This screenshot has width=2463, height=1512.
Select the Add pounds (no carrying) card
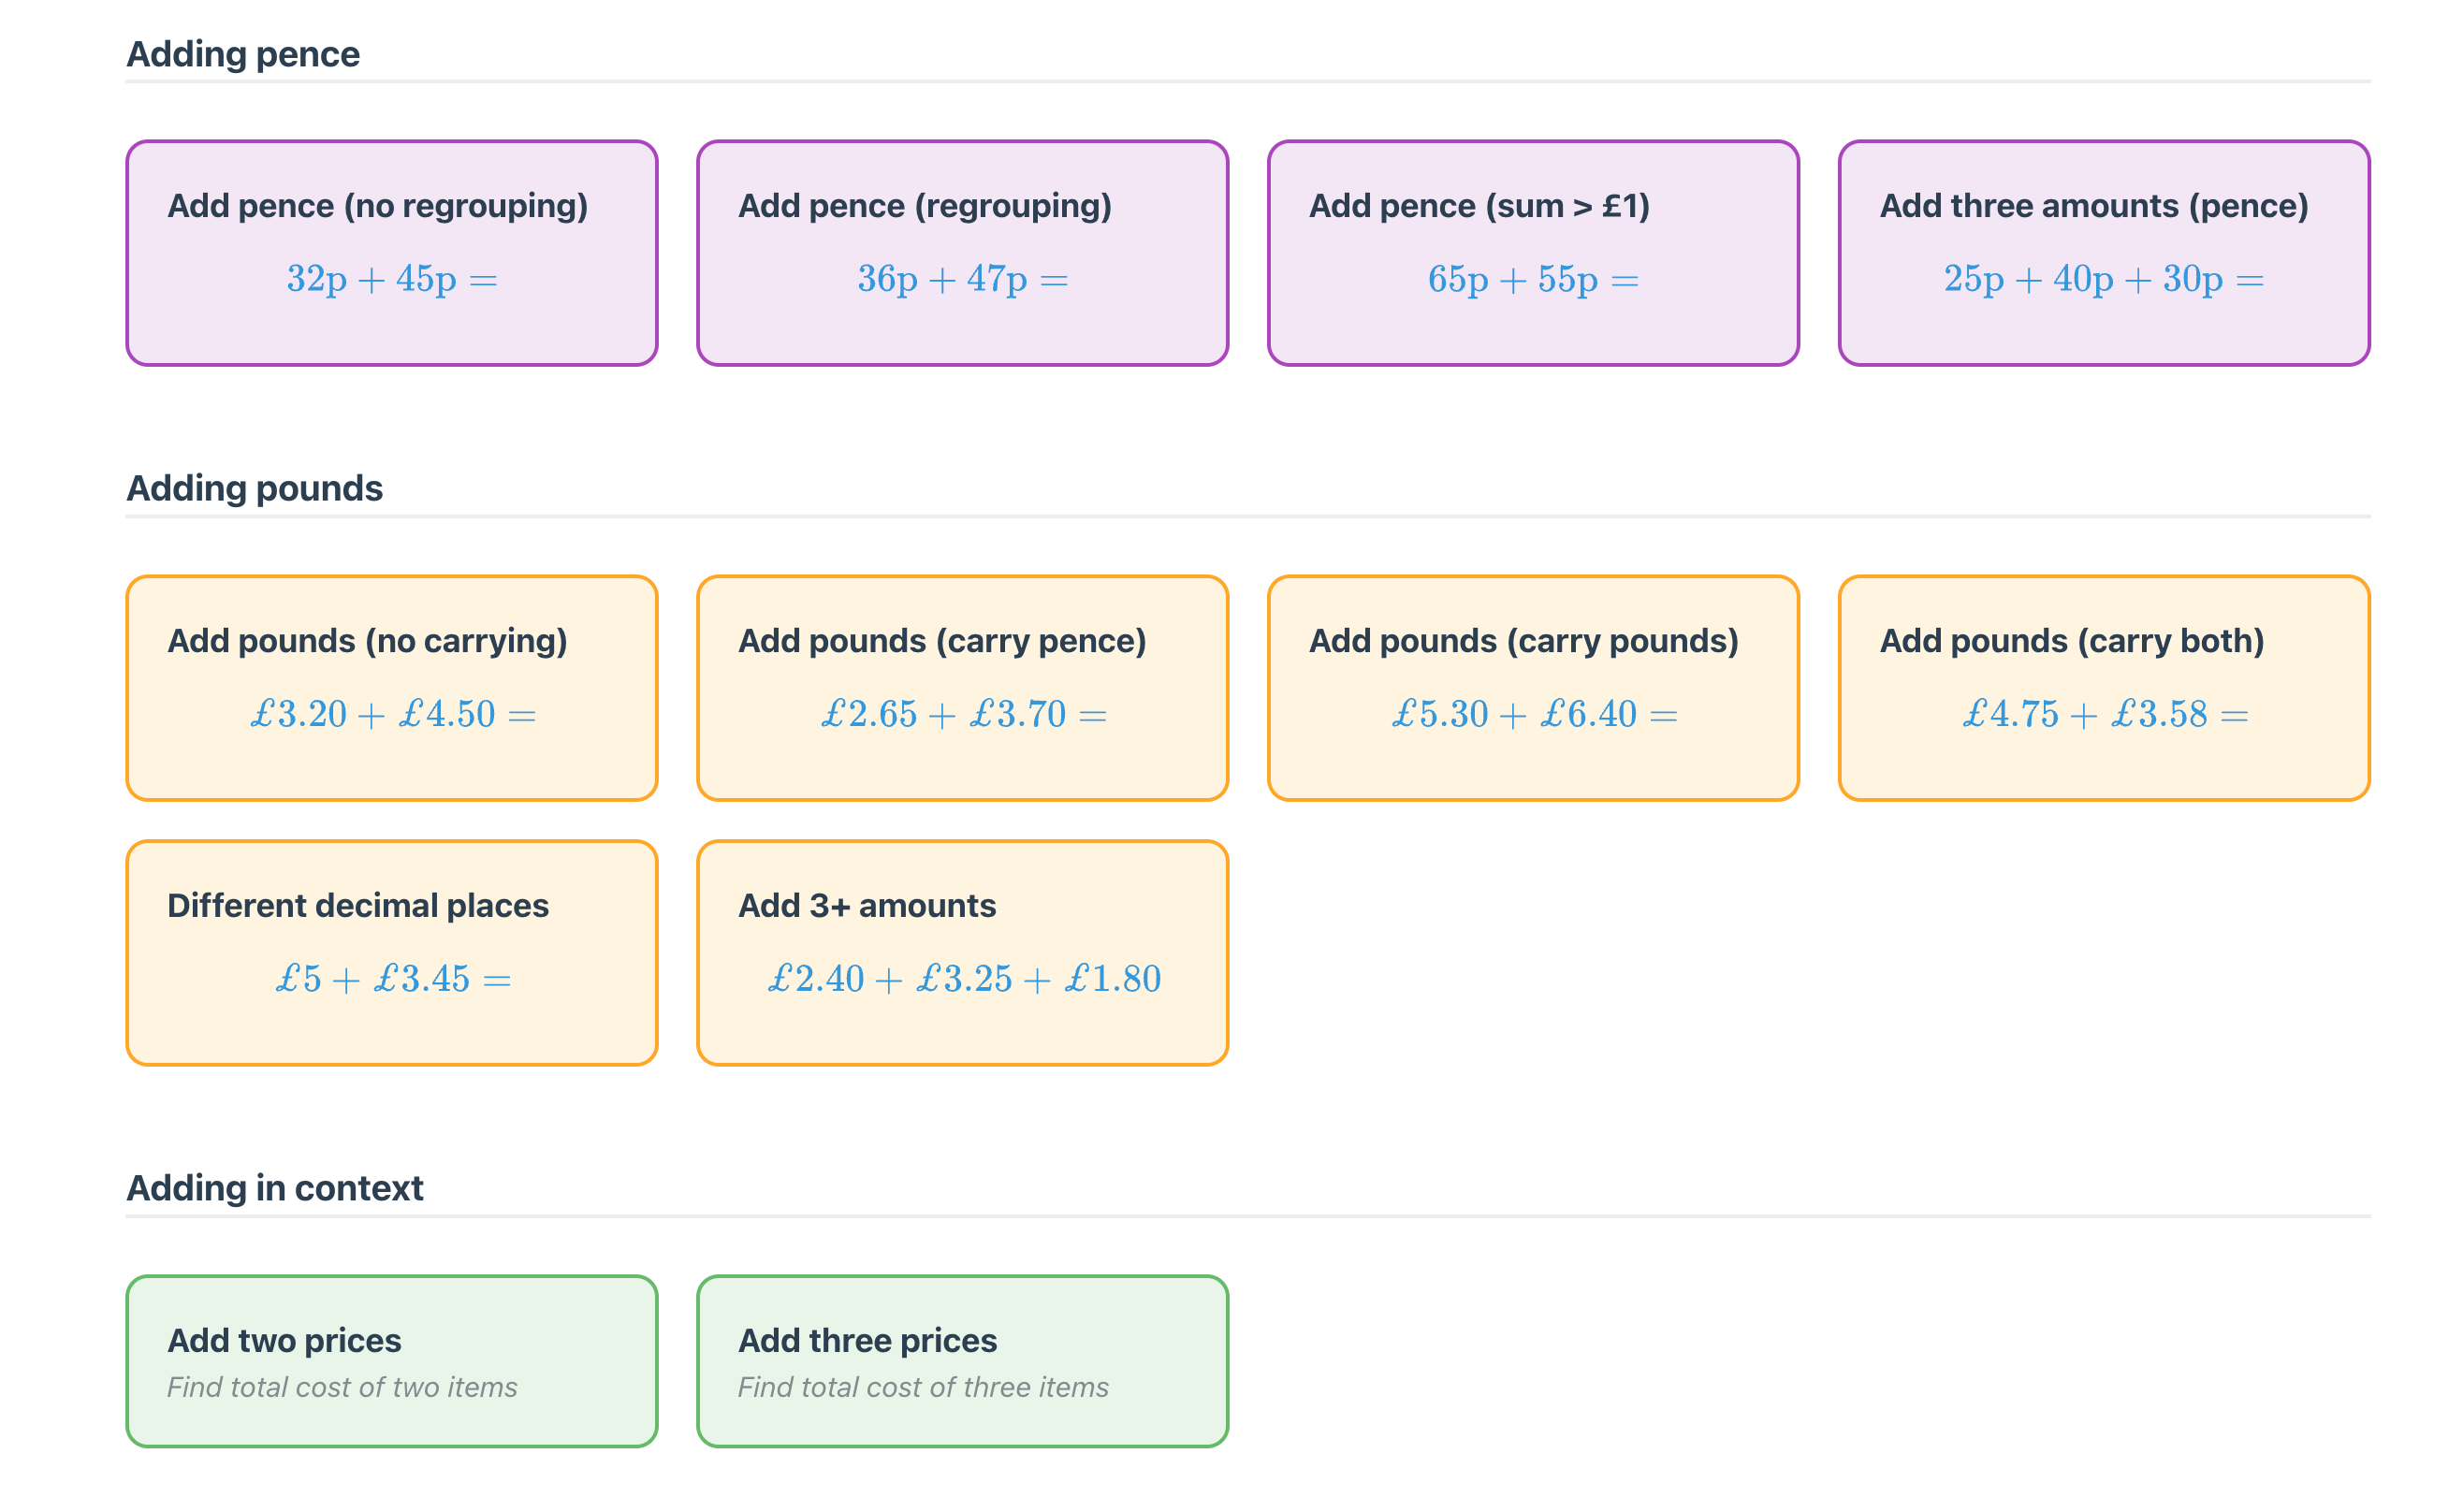(391, 687)
